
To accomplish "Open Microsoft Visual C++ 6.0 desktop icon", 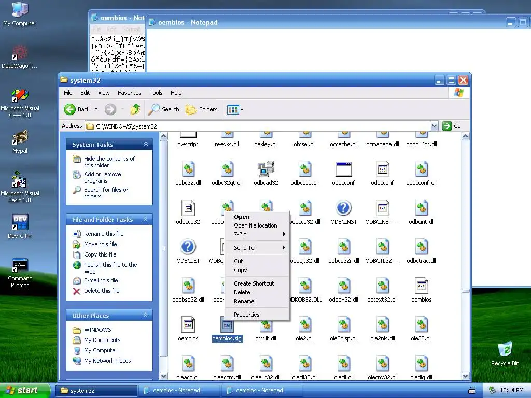I will click(20, 103).
